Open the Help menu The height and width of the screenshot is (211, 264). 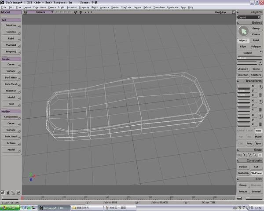pyautogui.click(x=191, y=7)
